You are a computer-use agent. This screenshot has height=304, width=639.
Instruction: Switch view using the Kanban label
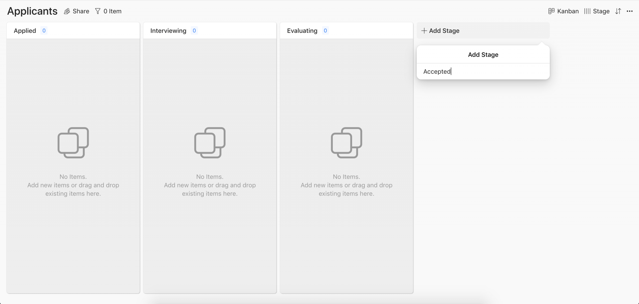pos(568,11)
